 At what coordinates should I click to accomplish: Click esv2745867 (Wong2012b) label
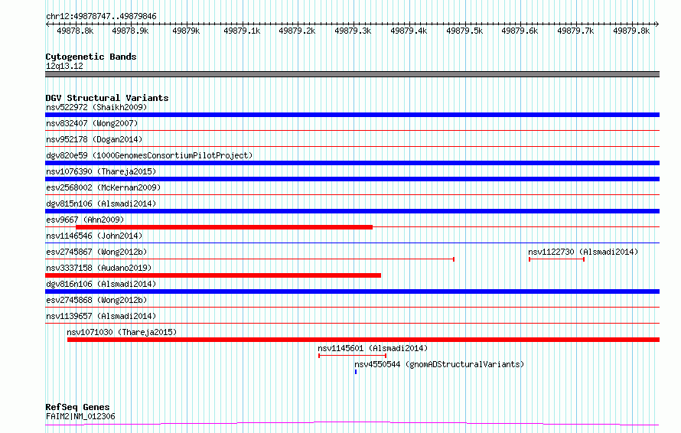[96, 252]
